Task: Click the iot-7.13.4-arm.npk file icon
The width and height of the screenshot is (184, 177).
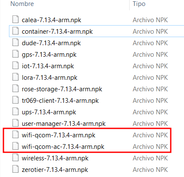Action: pyautogui.click(x=15, y=65)
